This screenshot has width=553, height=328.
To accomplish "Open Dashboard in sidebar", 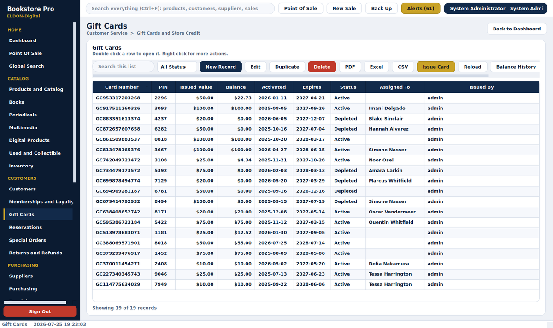I will [x=38, y=40].
